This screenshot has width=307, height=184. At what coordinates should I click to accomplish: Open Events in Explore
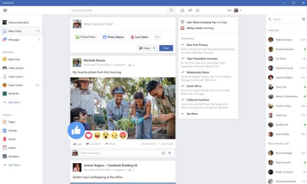pyautogui.click(x=9, y=148)
